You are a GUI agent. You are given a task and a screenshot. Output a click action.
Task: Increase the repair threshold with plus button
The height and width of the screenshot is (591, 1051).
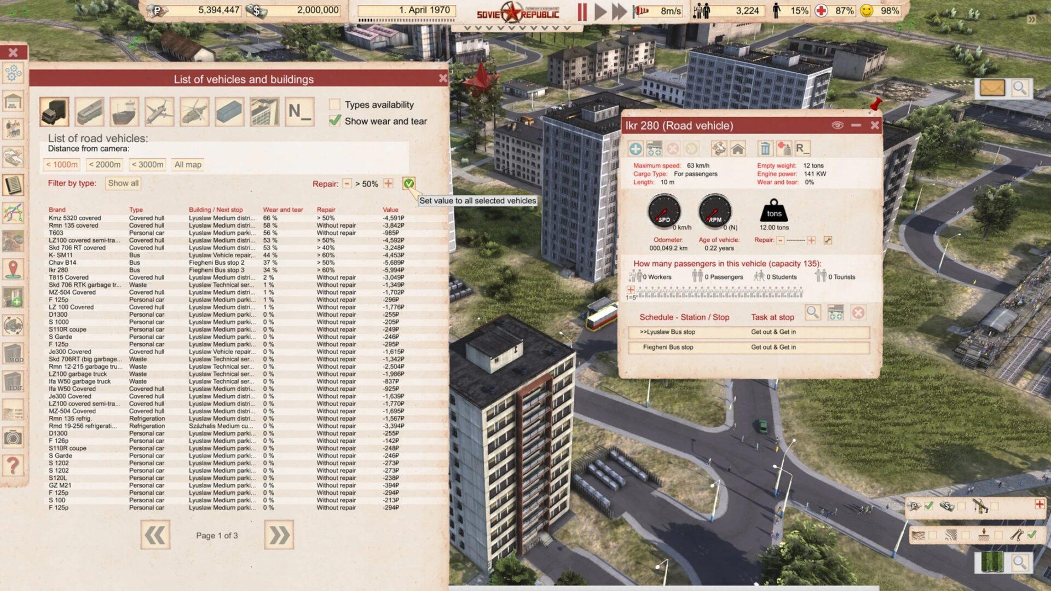pos(388,183)
